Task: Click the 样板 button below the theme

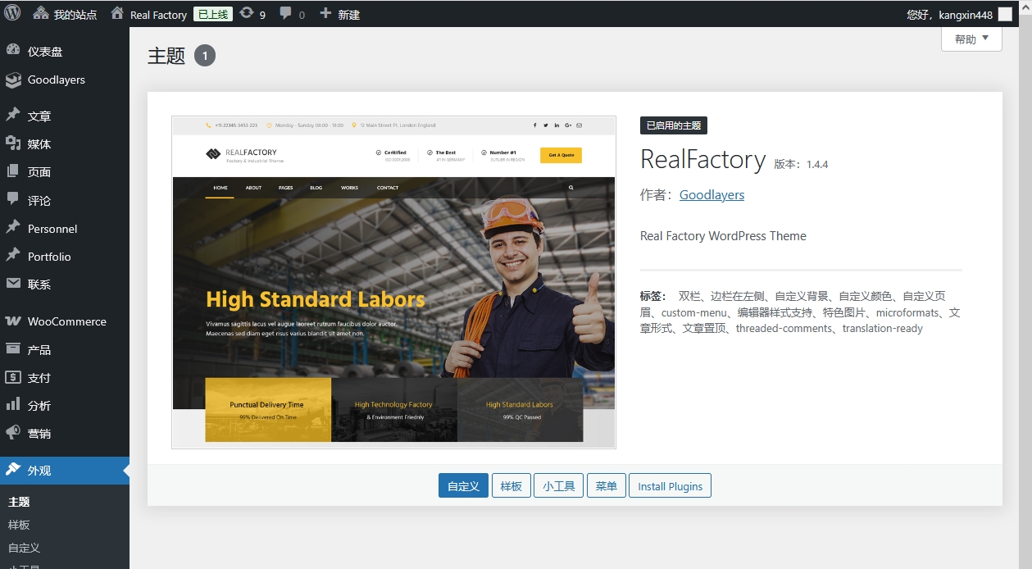Action: (x=511, y=485)
